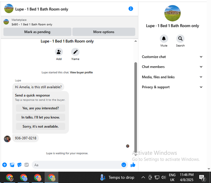Viewport: 211px width, 183px height.
Task: Open the GIF picker
Action: click(x=27, y=164)
